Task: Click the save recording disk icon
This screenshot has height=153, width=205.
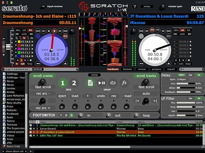Action: pos(78,69)
